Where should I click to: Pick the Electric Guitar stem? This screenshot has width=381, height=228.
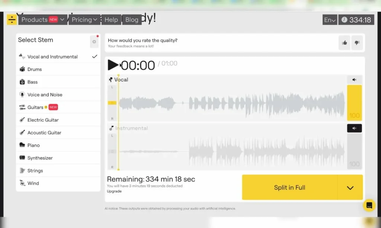pyautogui.click(x=58, y=120)
